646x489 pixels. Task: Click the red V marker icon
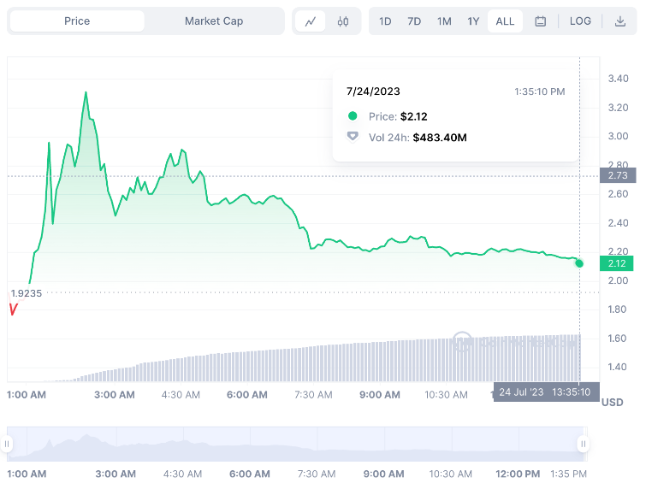coord(13,309)
